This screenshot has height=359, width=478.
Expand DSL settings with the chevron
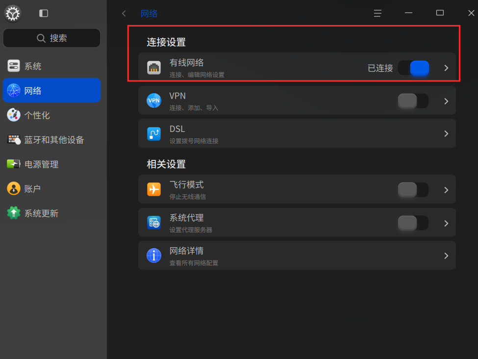[446, 133]
